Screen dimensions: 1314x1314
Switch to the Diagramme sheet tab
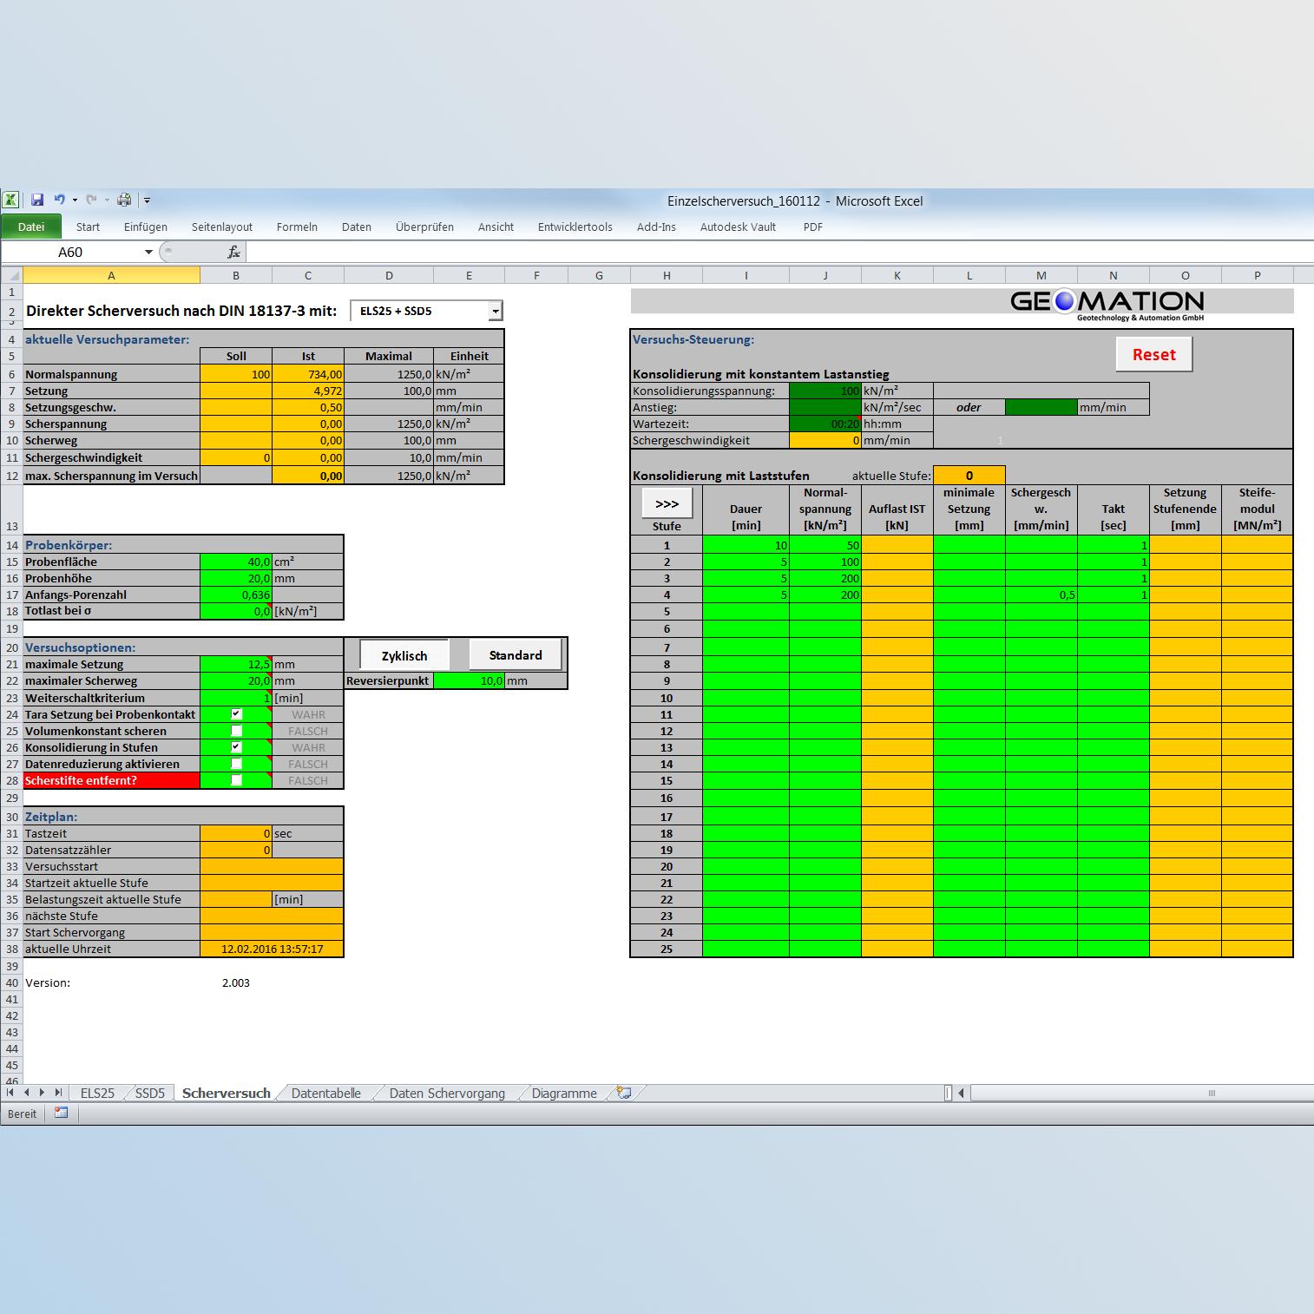pos(564,1093)
